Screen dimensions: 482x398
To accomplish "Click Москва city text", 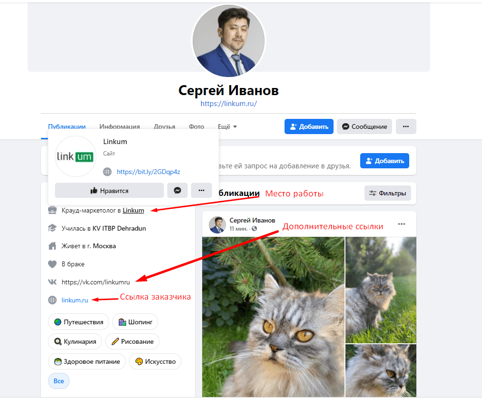I will [x=104, y=246].
